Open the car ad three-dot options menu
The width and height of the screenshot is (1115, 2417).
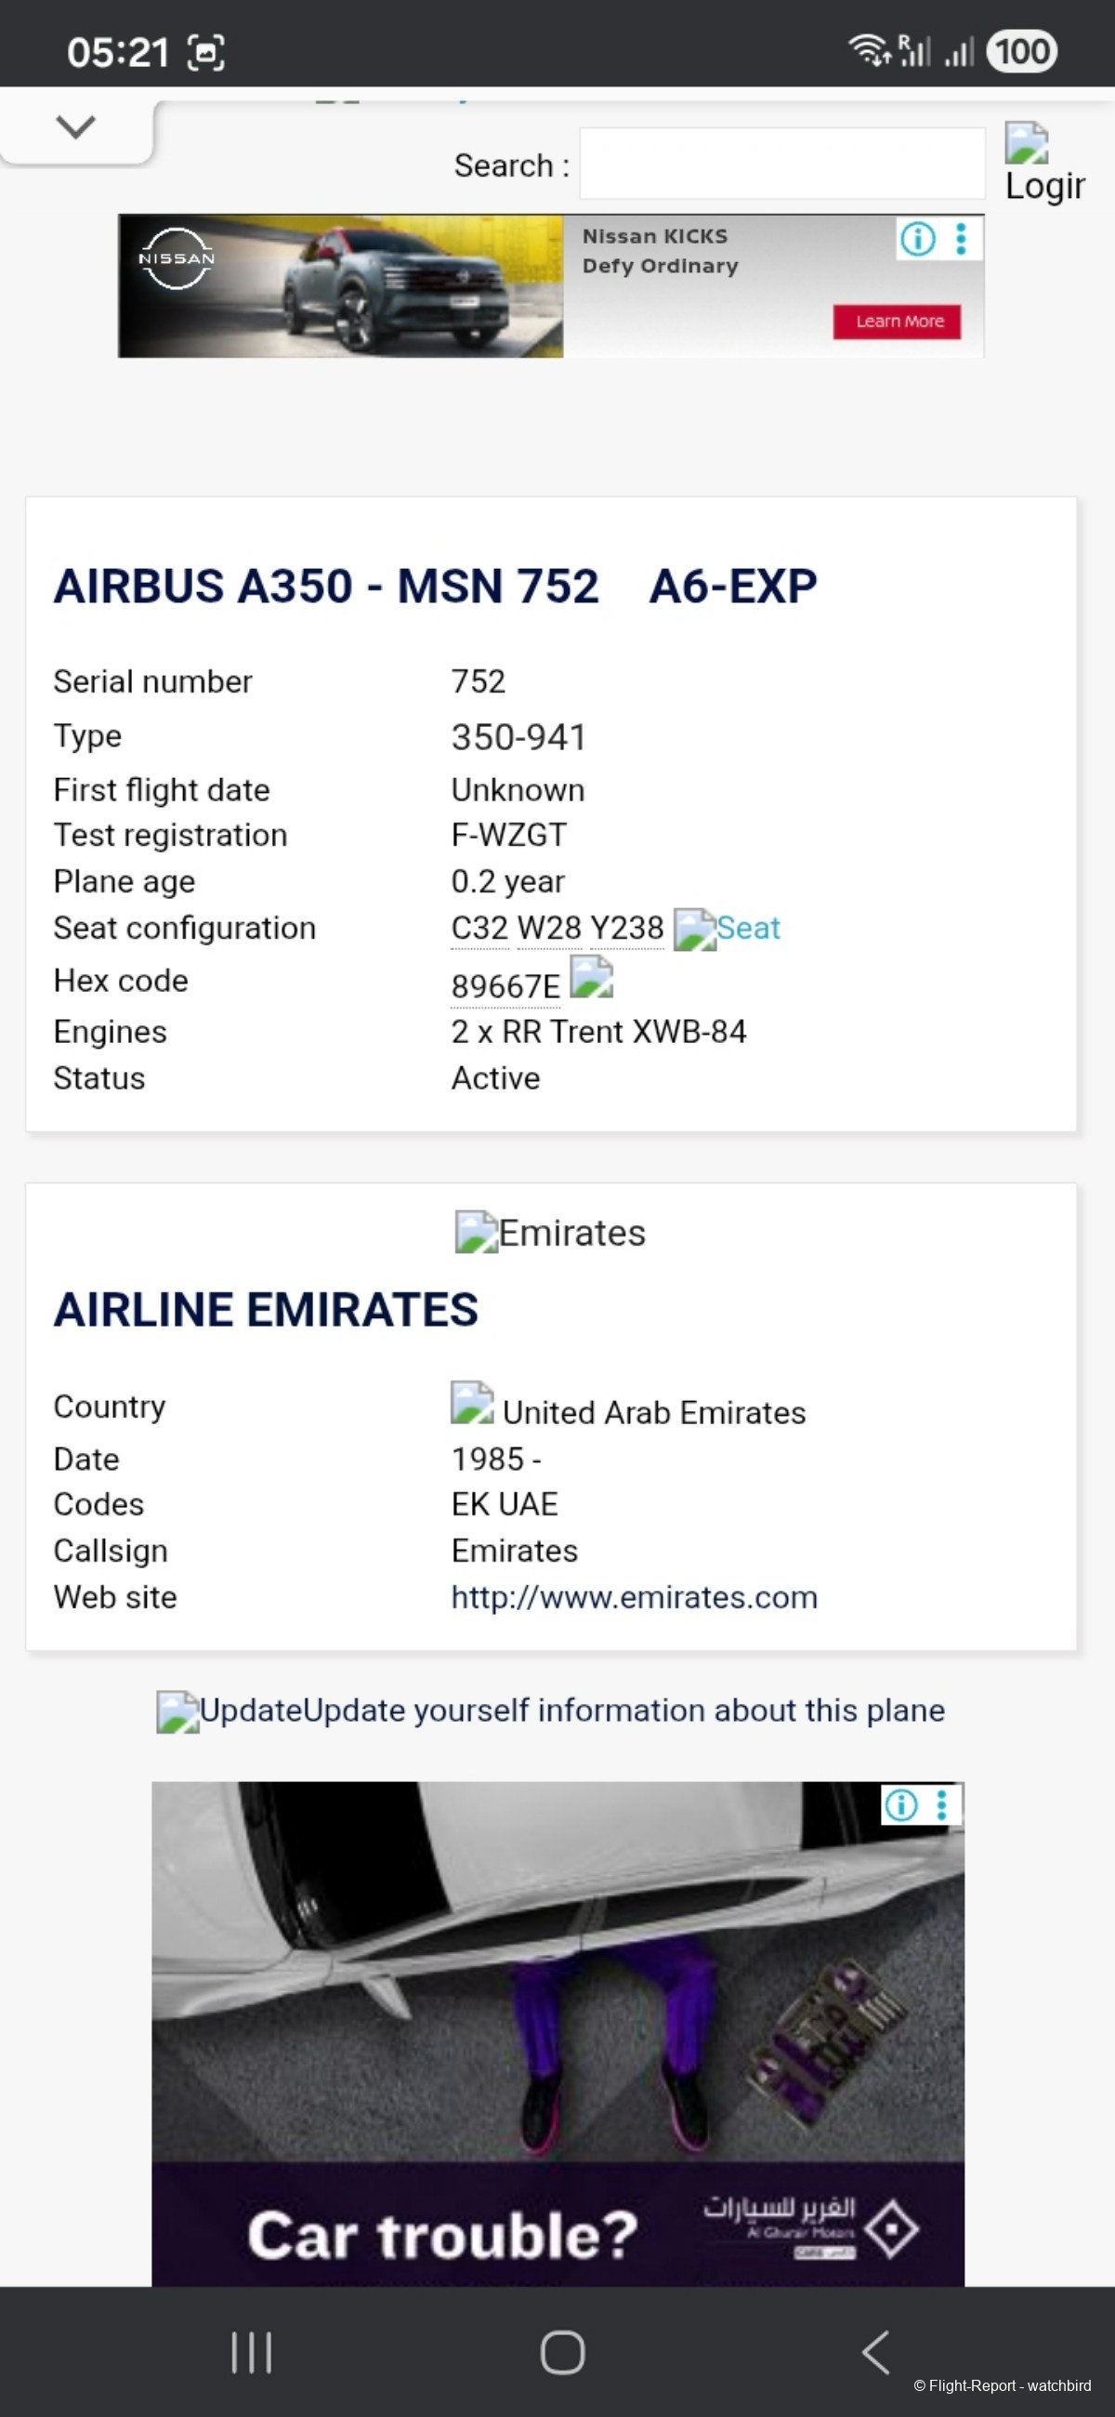942,1804
